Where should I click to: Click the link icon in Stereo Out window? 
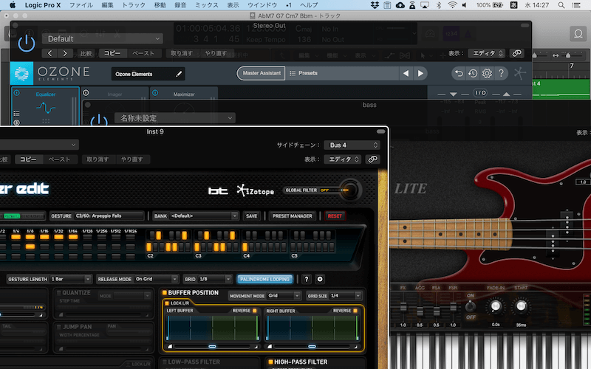click(516, 53)
